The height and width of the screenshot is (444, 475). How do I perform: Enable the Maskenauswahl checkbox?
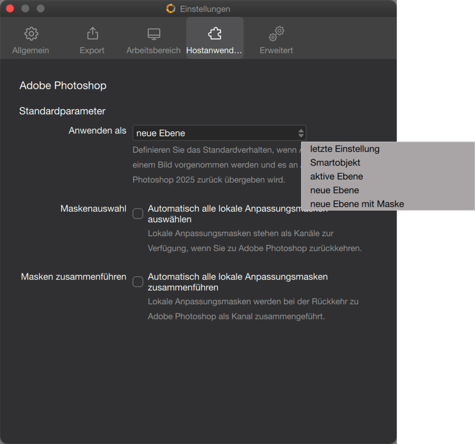tap(138, 213)
